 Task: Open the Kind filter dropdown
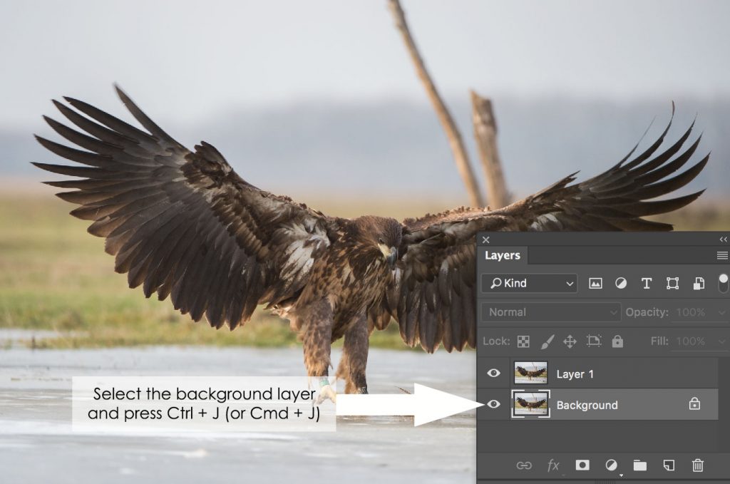click(567, 283)
